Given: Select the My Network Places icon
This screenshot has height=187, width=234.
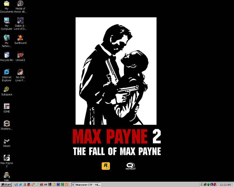Looking at the screenshot, I should (x=6, y=41).
